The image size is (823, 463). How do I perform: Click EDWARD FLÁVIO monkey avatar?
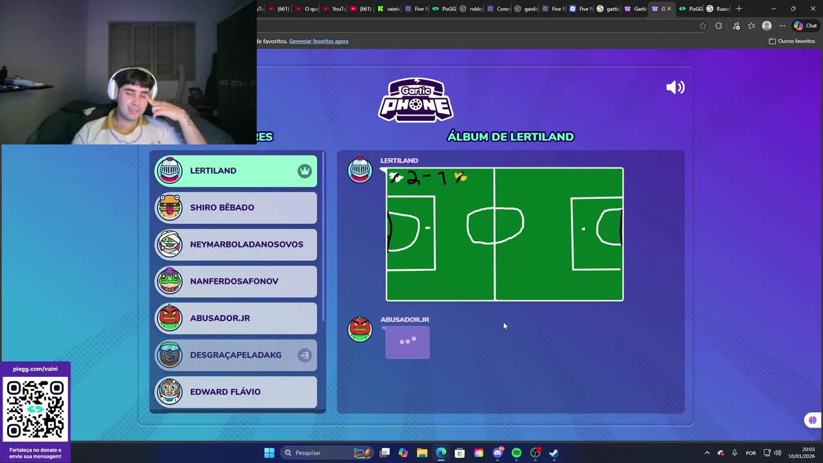[170, 392]
